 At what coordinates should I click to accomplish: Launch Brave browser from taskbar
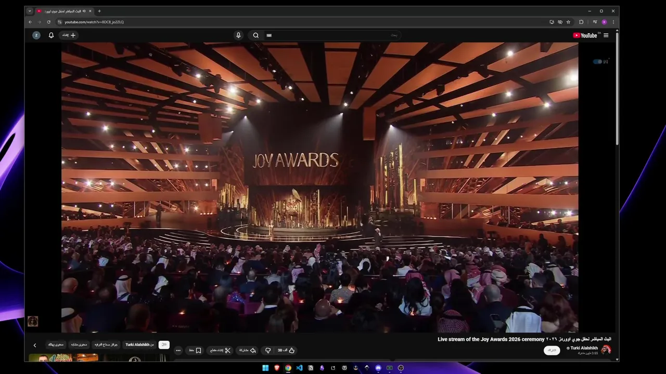point(277,368)
